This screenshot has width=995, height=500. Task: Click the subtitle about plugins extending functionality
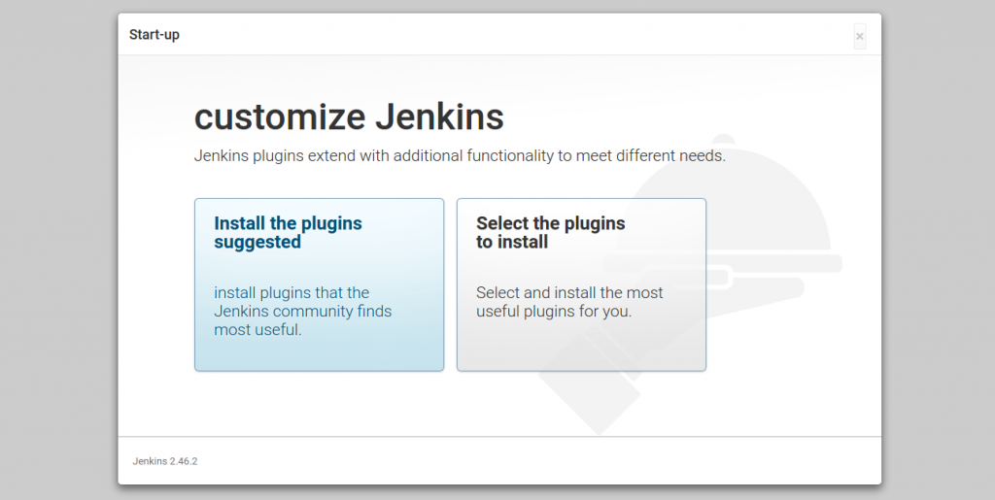(460, 155)
